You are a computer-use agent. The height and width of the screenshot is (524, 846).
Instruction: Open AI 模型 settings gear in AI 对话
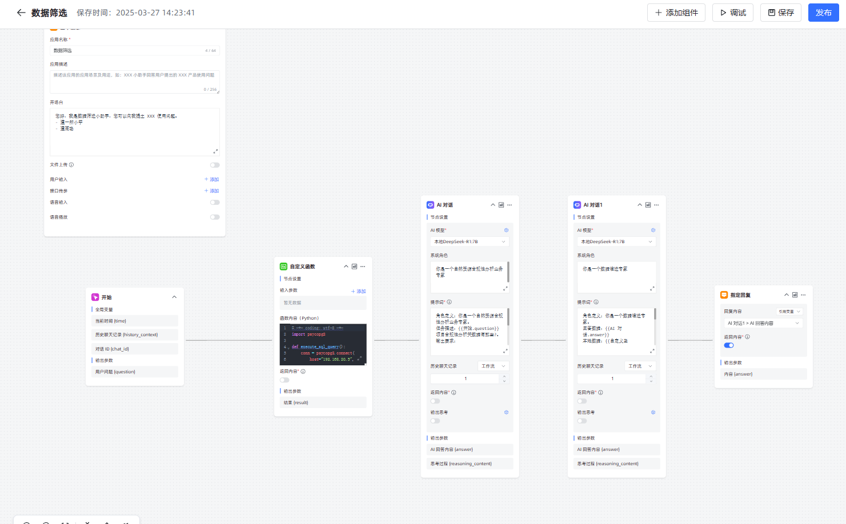click(x=506, y=230)
